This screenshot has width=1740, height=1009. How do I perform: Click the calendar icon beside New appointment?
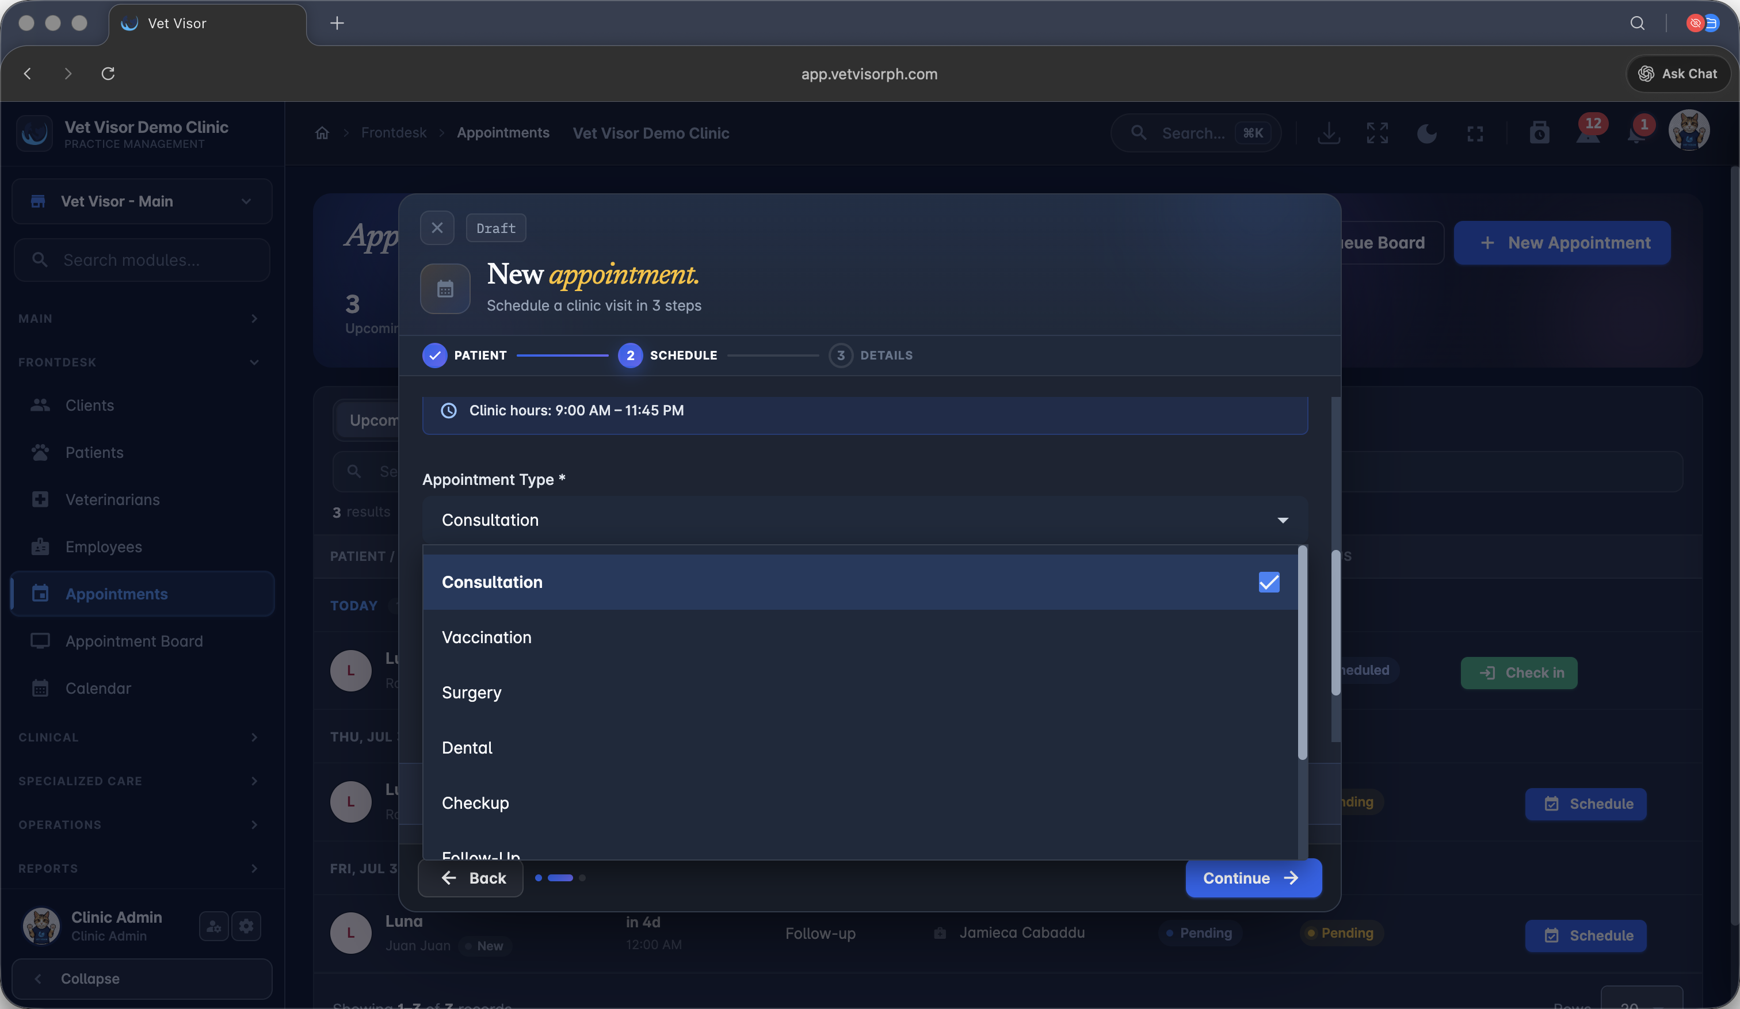445,288
